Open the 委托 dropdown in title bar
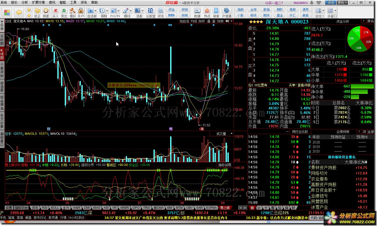377x226 pixels. [342, 3]
